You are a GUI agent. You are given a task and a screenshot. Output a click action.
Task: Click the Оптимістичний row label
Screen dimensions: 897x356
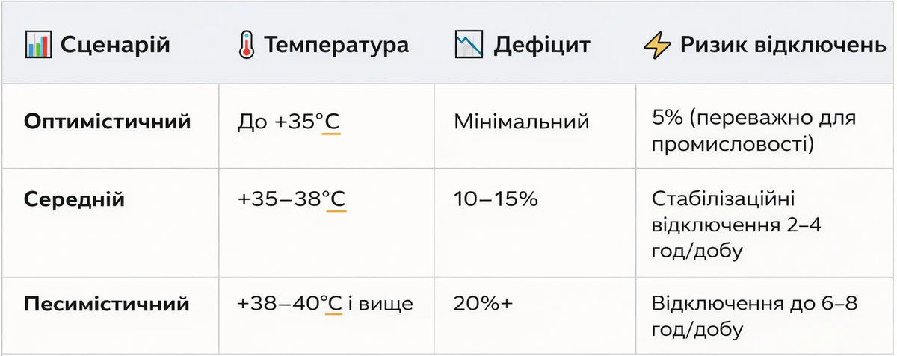107,122
